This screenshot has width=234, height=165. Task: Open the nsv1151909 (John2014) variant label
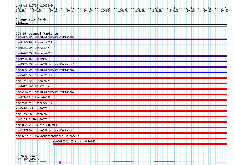32,48
